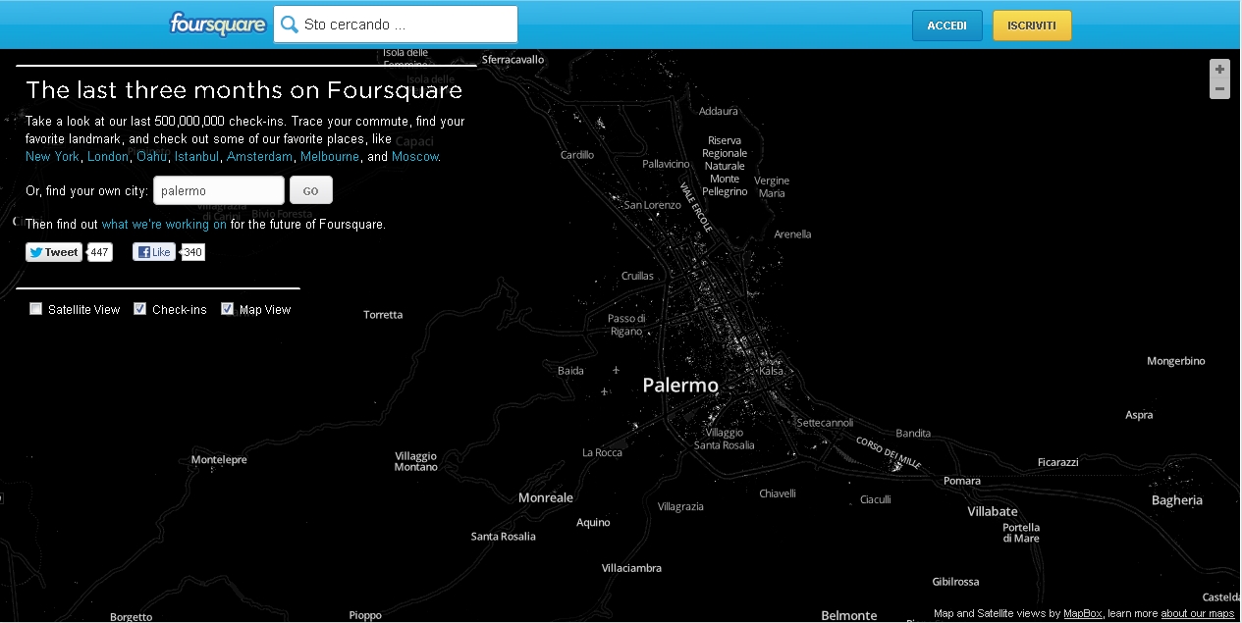Select the Pomara map label
This screenshot has width=1242, height=623.
pyautogui.click(x=962, y=481)
